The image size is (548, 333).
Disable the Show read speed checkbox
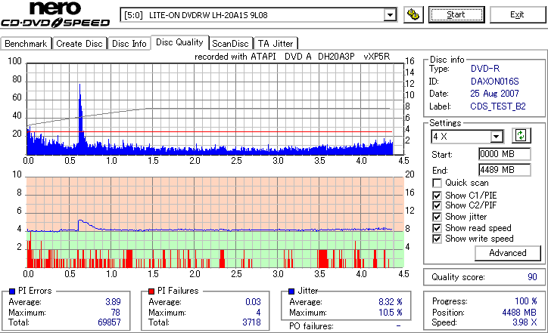pos(437,228)
